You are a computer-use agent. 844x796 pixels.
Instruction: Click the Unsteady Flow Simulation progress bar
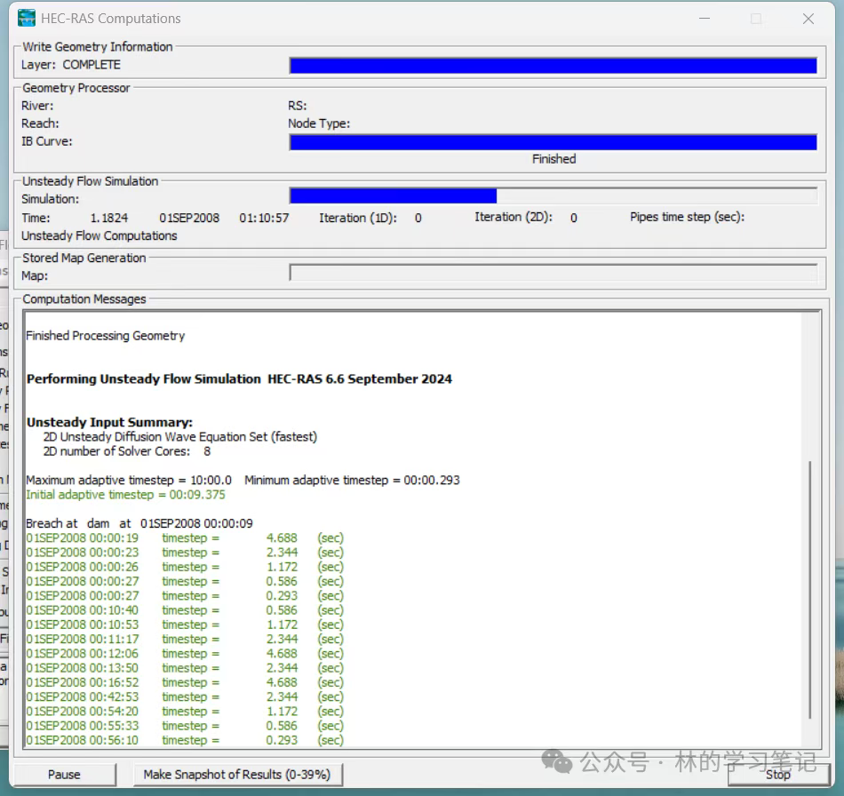[x=553, y=196]
